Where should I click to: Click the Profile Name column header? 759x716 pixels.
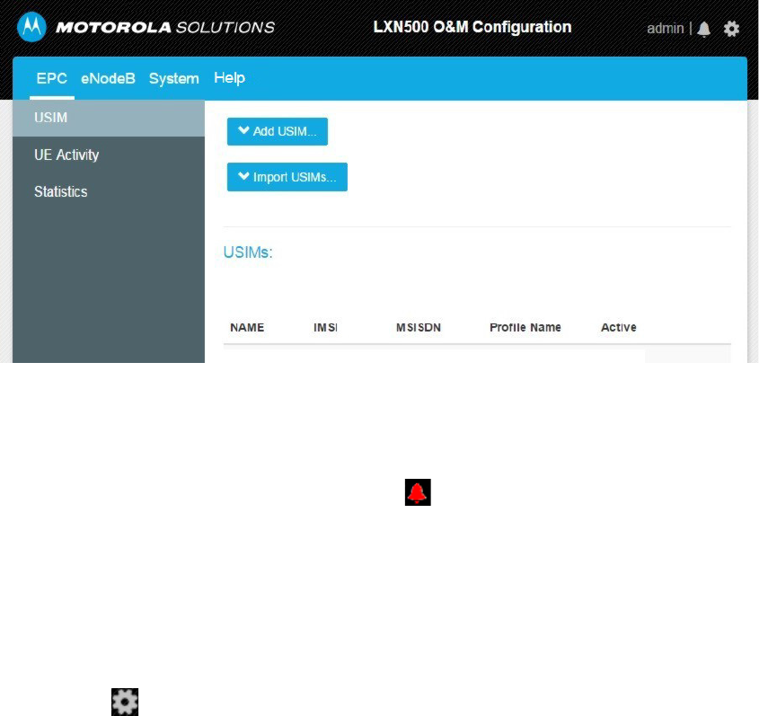click(x=525, y=328)
